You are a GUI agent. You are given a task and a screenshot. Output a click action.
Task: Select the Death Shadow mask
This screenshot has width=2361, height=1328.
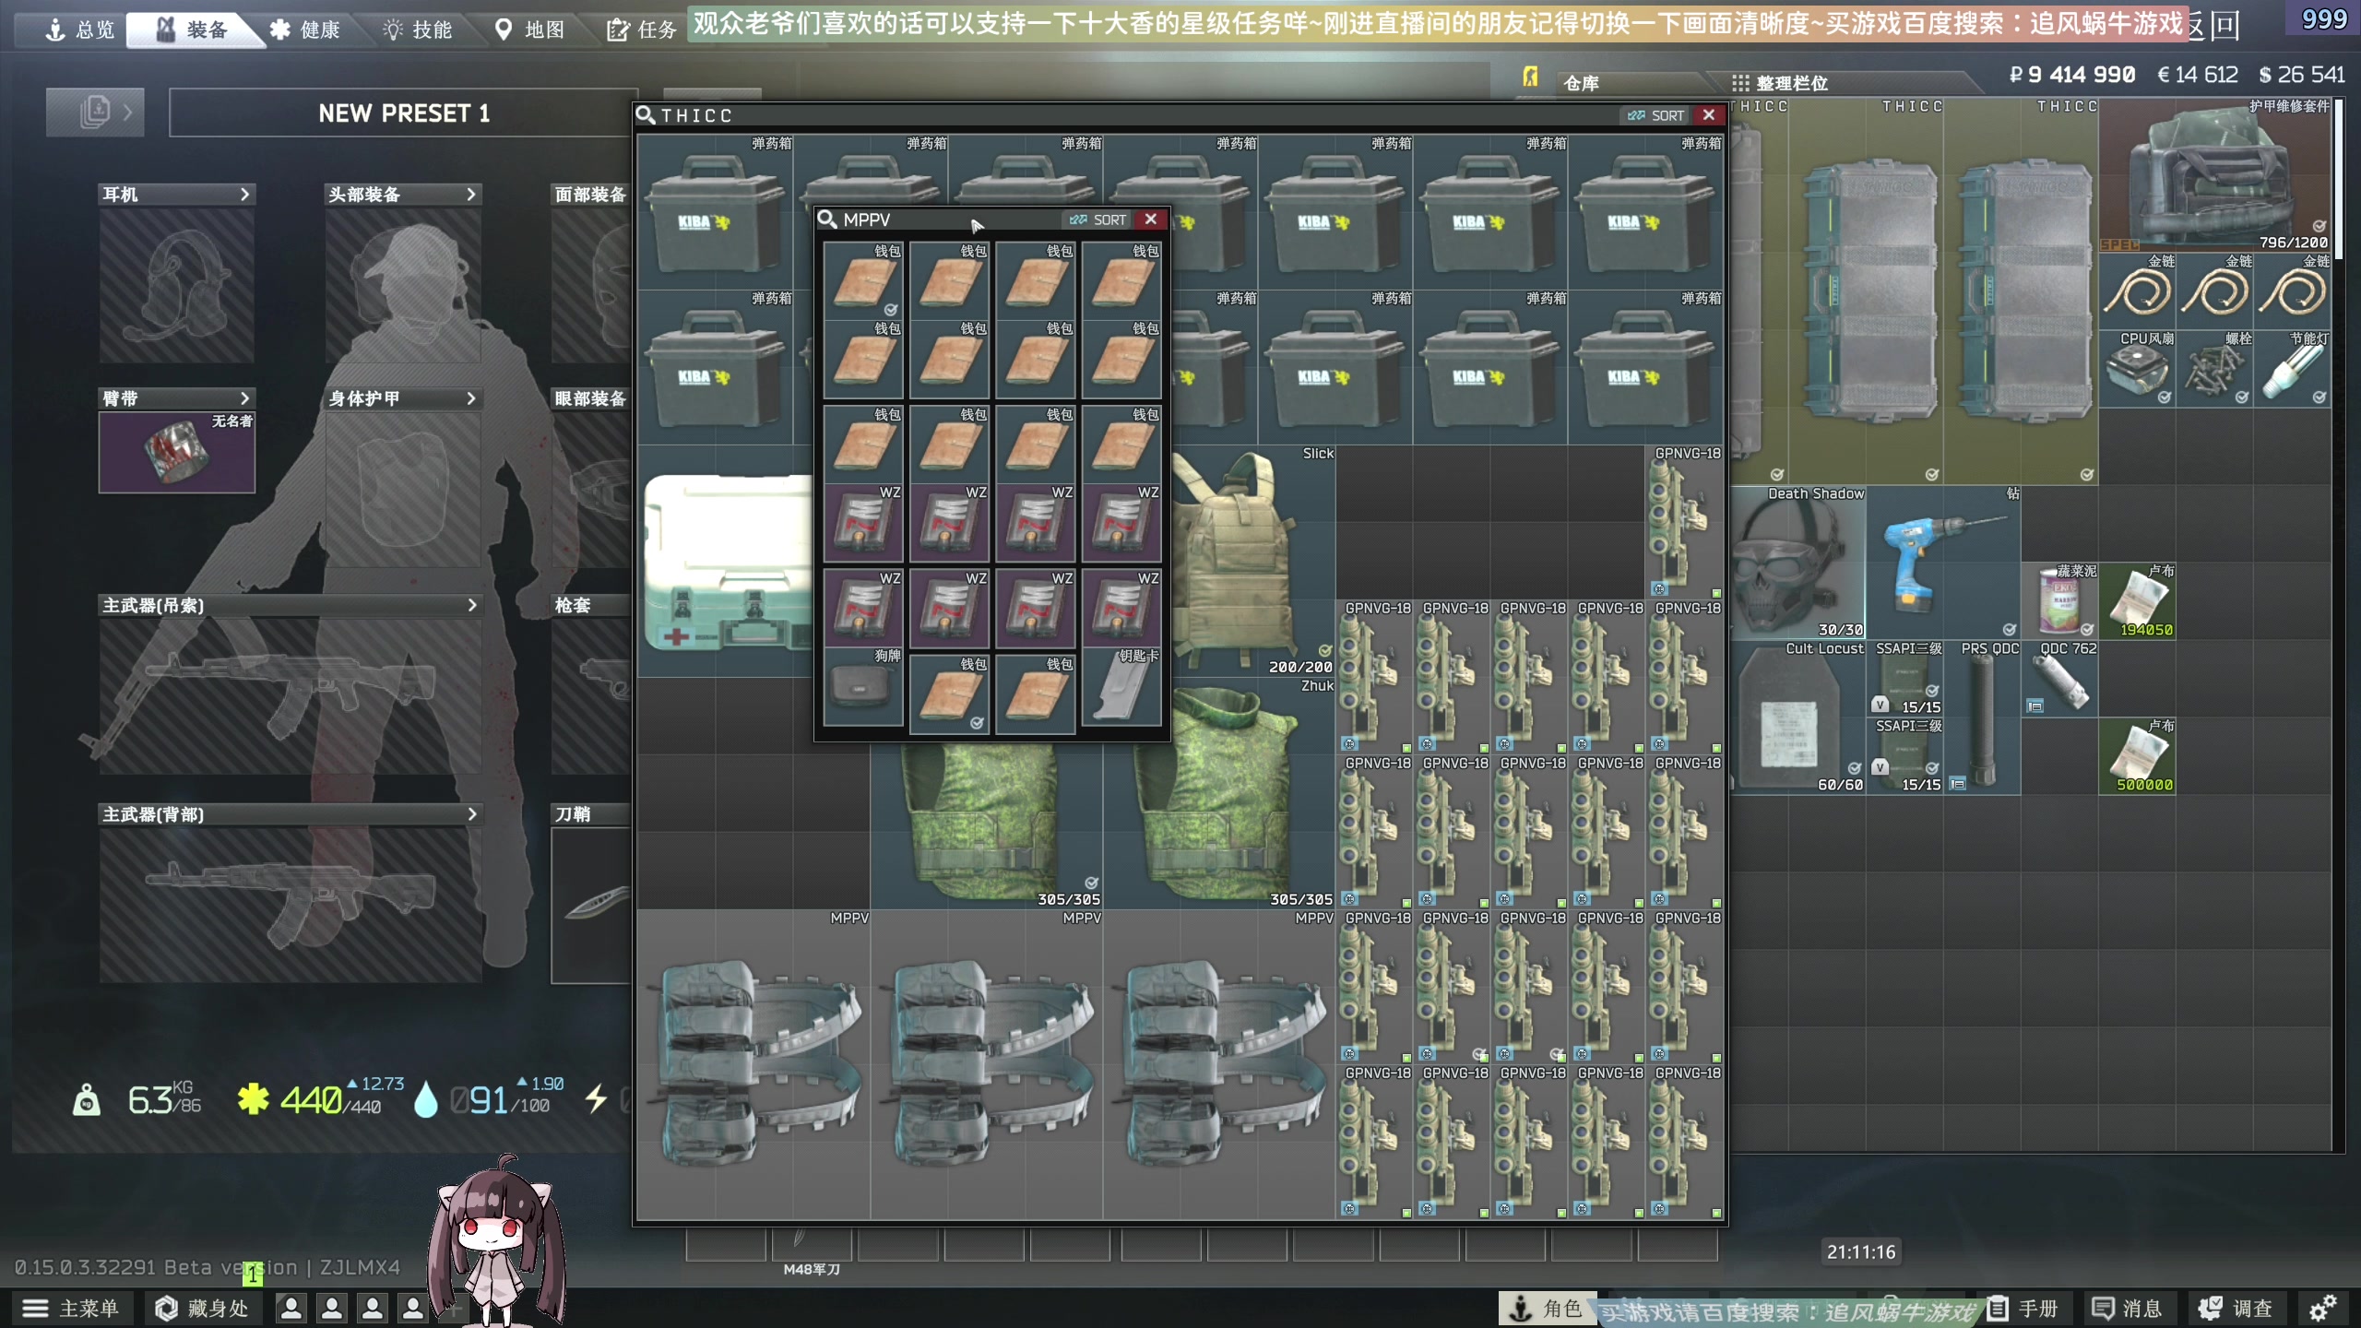pyautogui.click(x=1798, y=563)
